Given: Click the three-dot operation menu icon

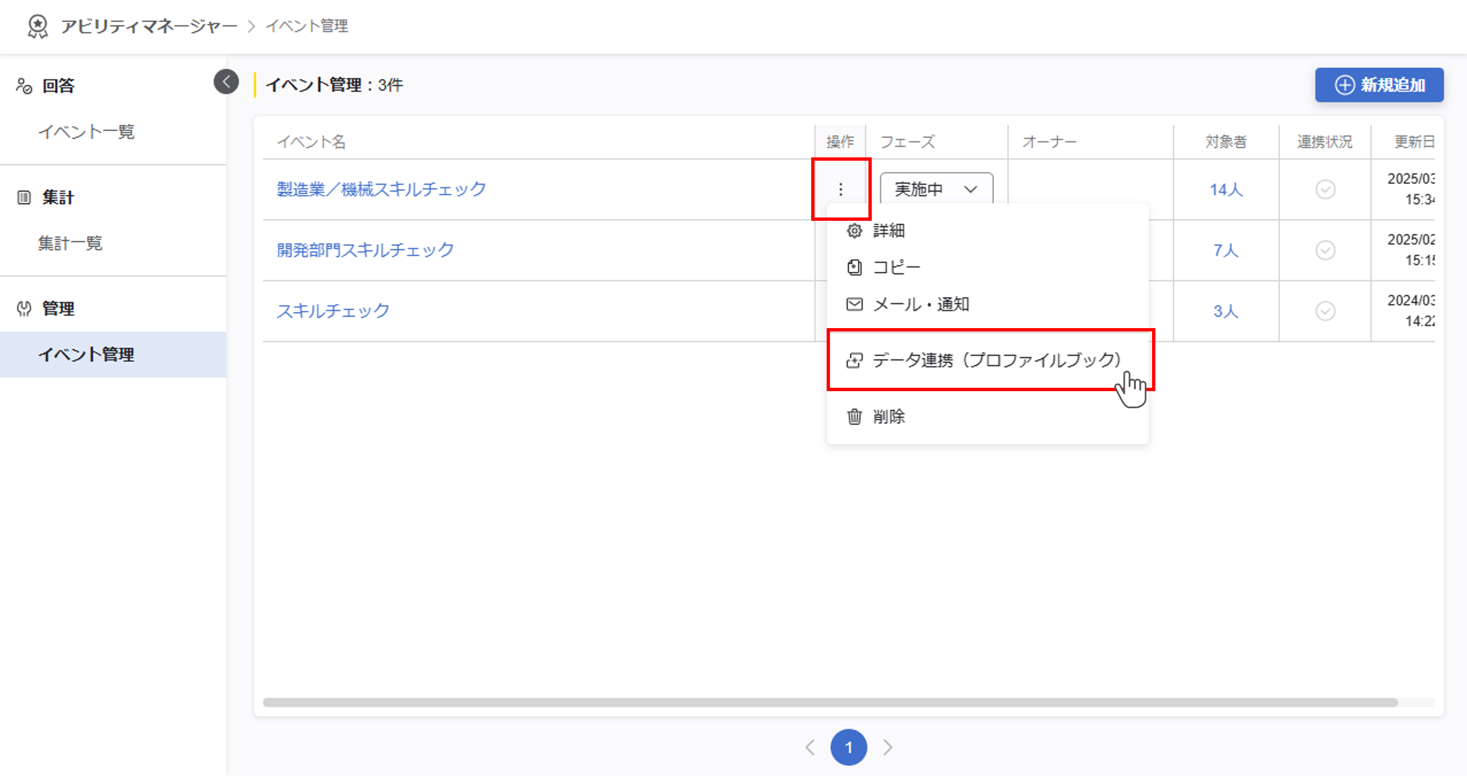Looking at the screenshot, I should point(840,189).
